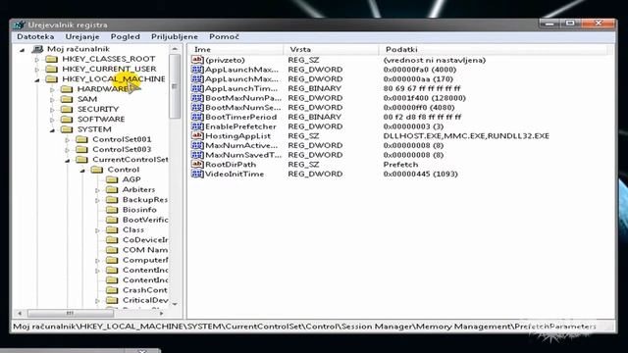Screen dimensions: 628x353
Task: Click the RootDirPath string icon
Action: tap(197, 165)
